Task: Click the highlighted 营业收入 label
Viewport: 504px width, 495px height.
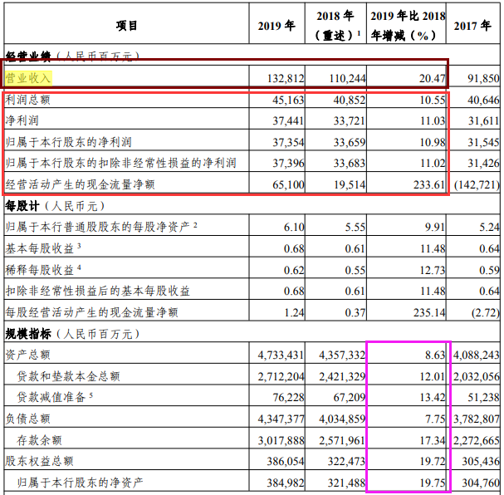Action: point(28,78)
